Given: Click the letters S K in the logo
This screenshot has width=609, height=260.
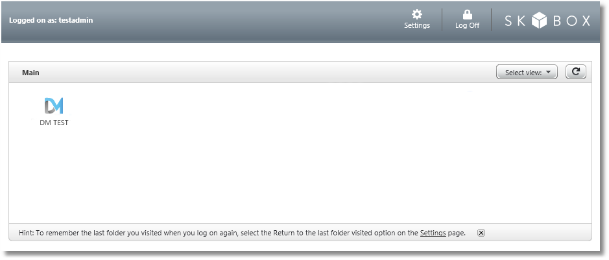Looking at the screenshot, I should coord(516,21).
